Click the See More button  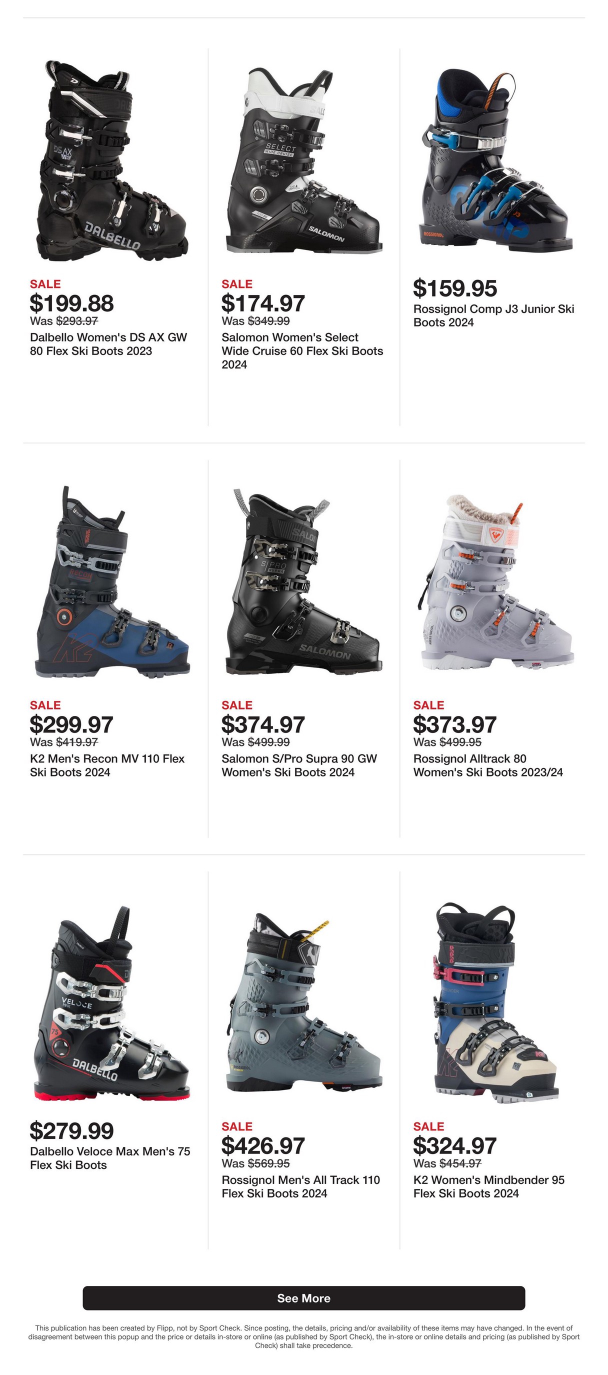(x=303, y=1298)
